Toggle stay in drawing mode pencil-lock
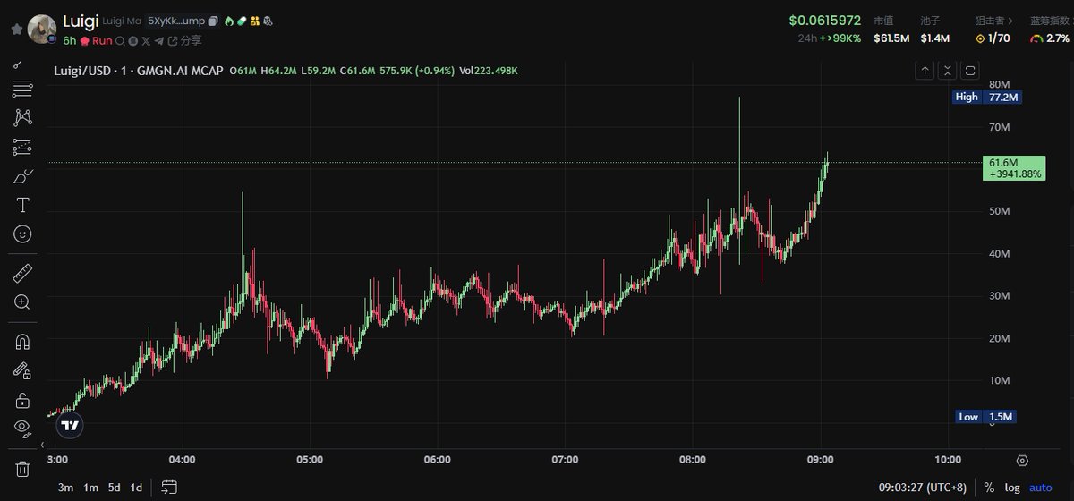Screen dimensions: 1074x501 22,370
